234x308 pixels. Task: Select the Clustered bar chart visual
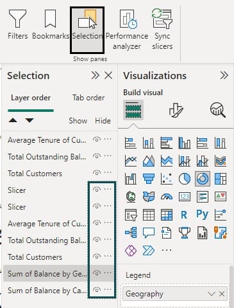[x=167, y=143]
